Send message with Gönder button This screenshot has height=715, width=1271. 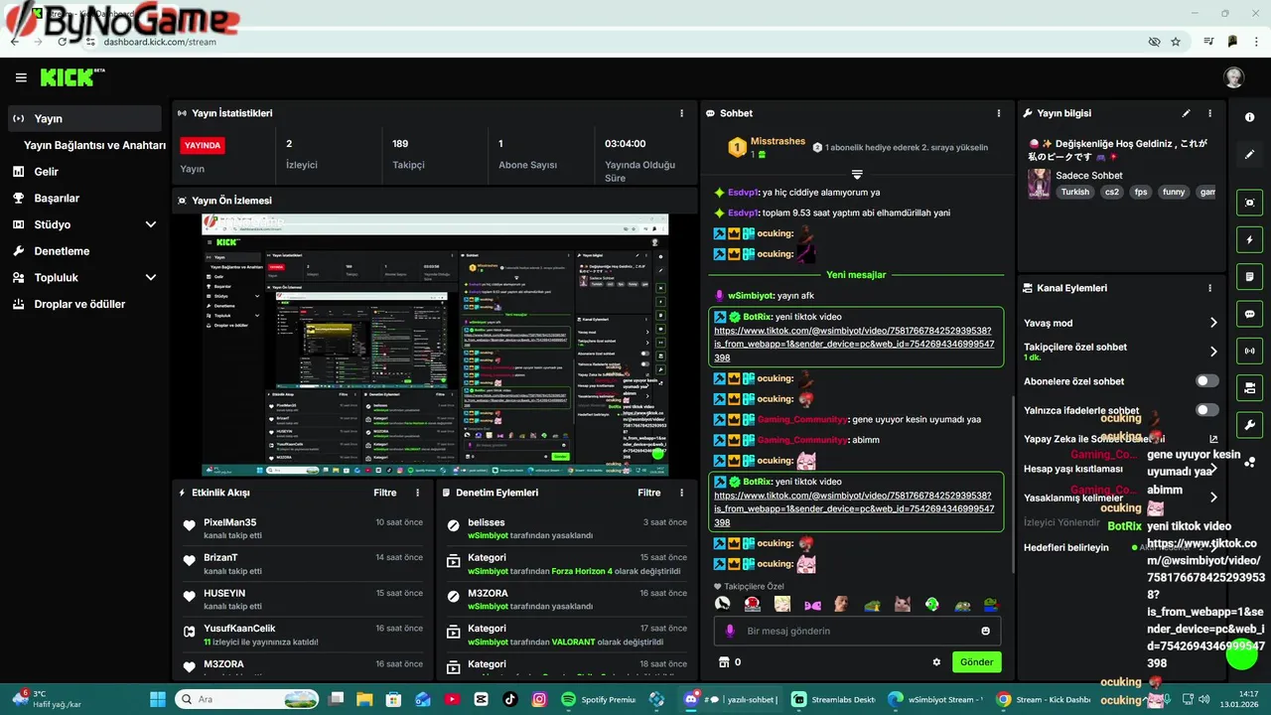pos(976,662)
